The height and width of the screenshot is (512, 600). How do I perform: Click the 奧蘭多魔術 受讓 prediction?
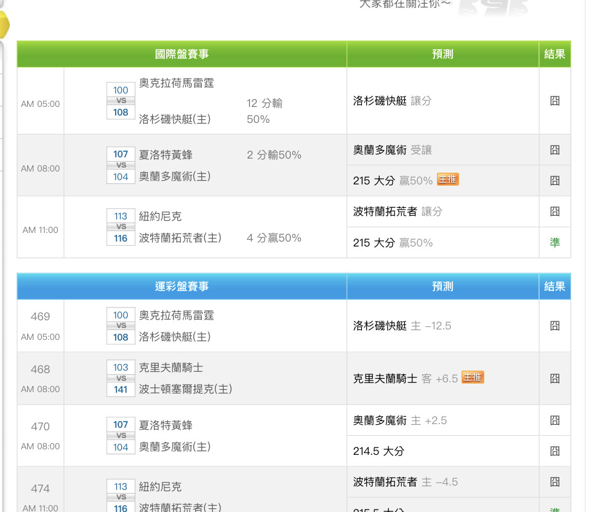coord(392,150)
